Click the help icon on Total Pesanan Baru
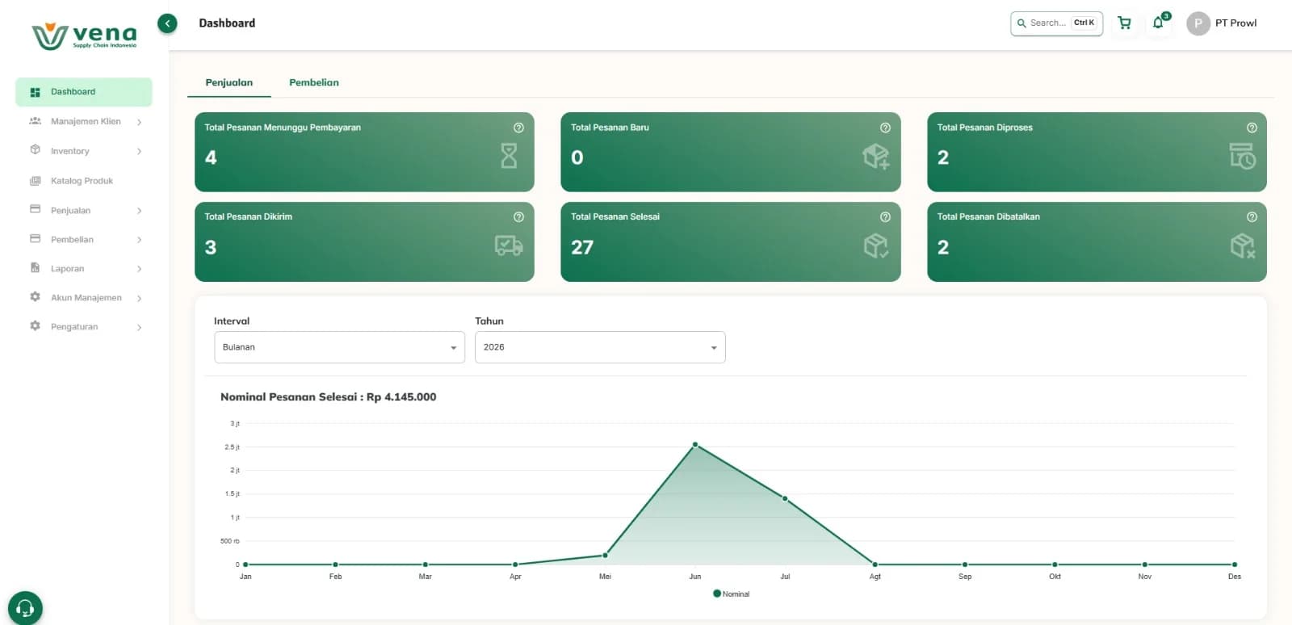The image size is (1292, 625). click(x=885, y=128)
